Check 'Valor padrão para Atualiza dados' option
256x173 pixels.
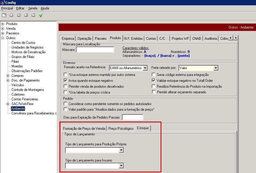click(x=65, y=109)
